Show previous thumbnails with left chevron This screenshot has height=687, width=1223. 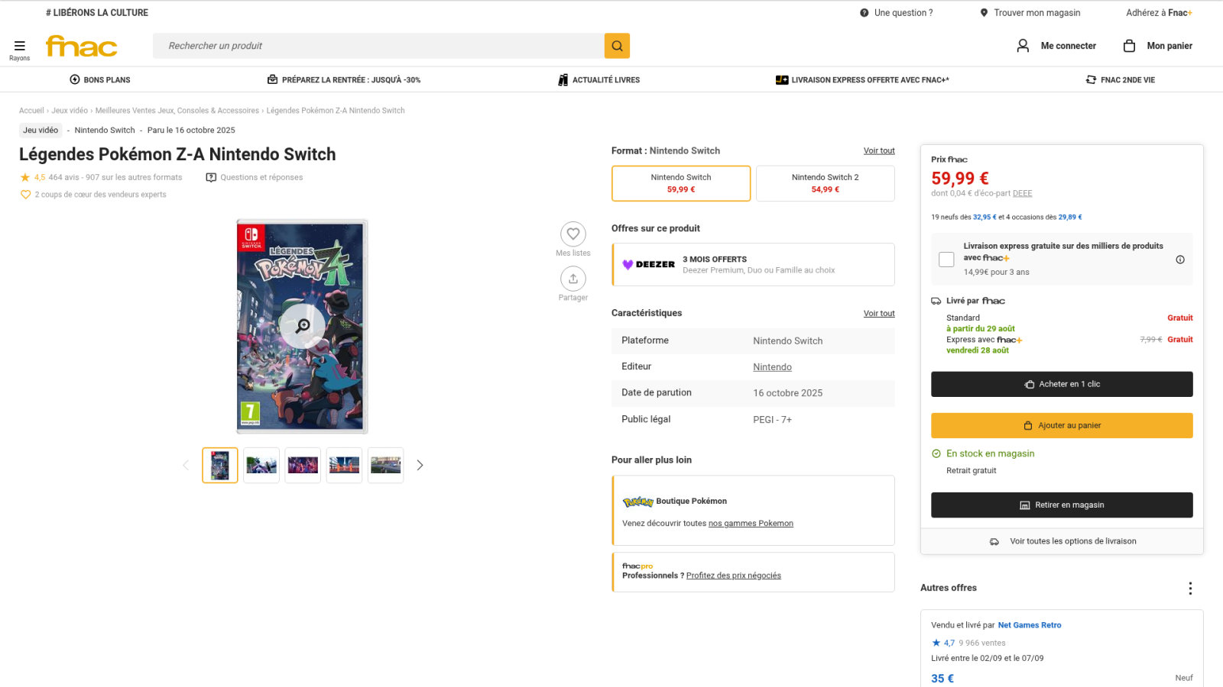[185, 465]
